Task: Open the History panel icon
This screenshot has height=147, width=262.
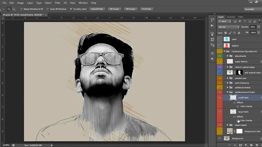Action: coord(212,20)
